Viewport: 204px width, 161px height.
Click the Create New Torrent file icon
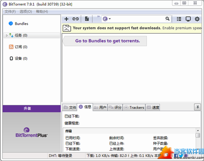point(87,19)
